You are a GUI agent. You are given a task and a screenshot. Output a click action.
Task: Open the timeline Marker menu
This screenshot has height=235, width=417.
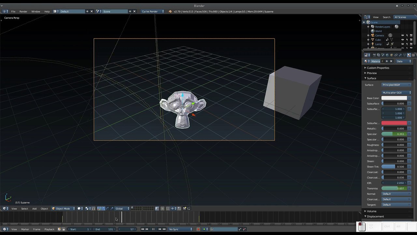click(25, 229)
